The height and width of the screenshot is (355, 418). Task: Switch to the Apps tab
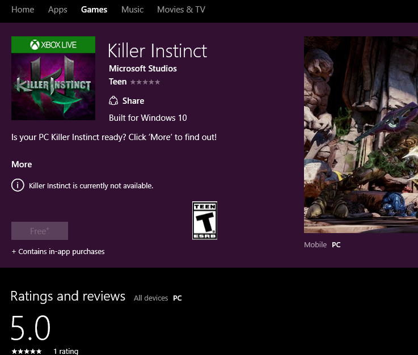tap(58, 10)
